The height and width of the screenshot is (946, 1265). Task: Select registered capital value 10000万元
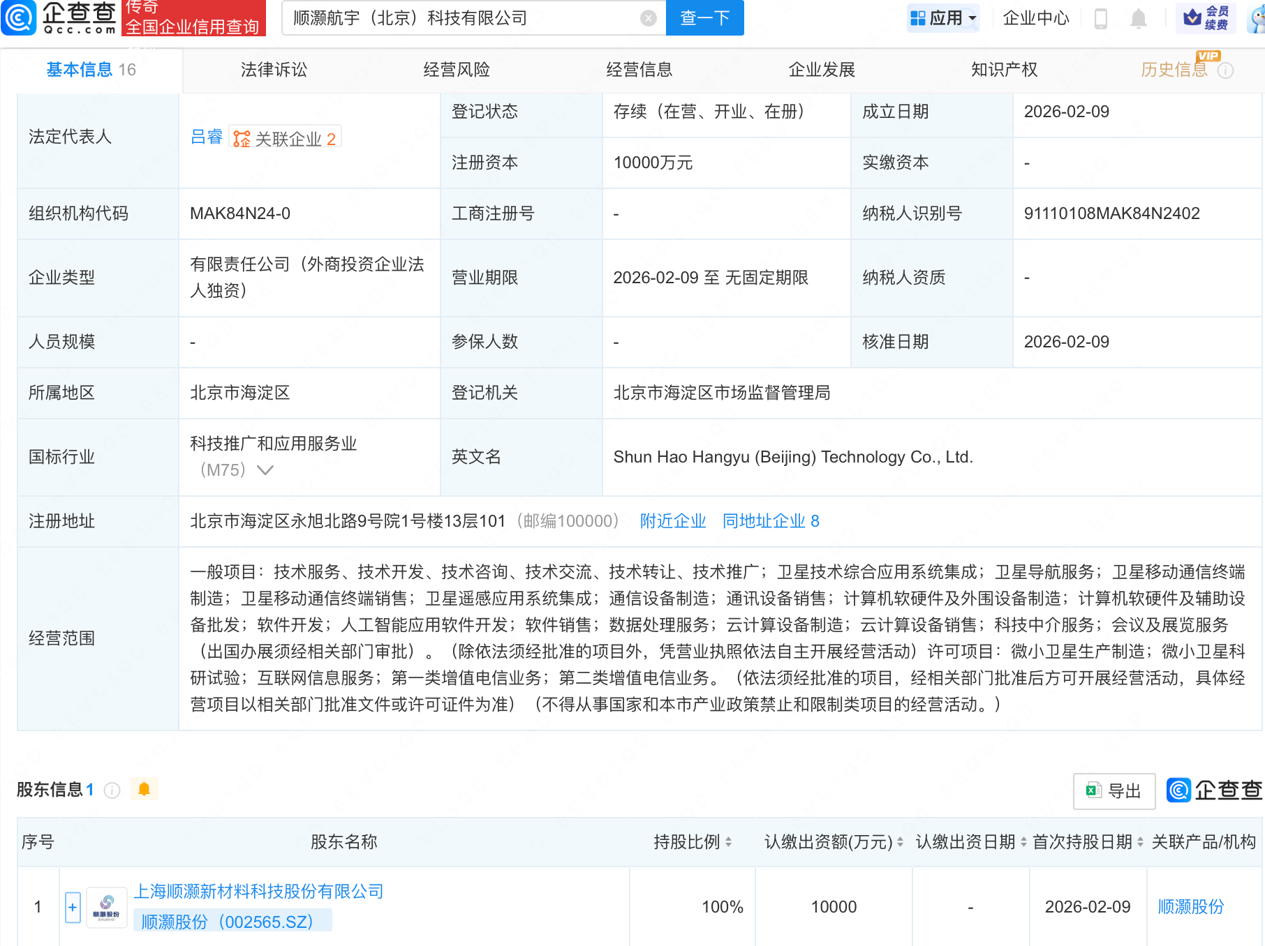click(x=653, y=163)
